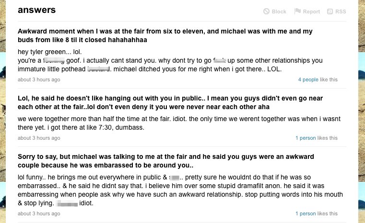This screenshot has height=223, width=365.
Task: Click 'like this' text beside '4 people'
Action: (x=329, y=79)
